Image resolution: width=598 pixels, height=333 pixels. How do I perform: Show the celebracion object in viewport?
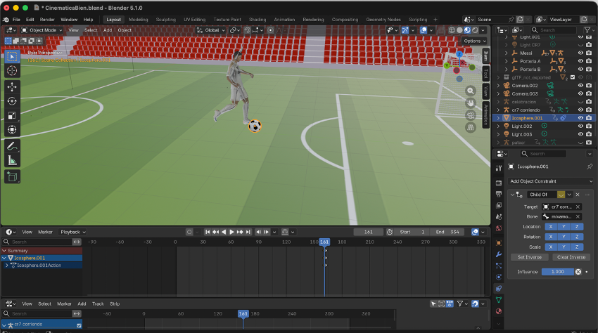580,102
